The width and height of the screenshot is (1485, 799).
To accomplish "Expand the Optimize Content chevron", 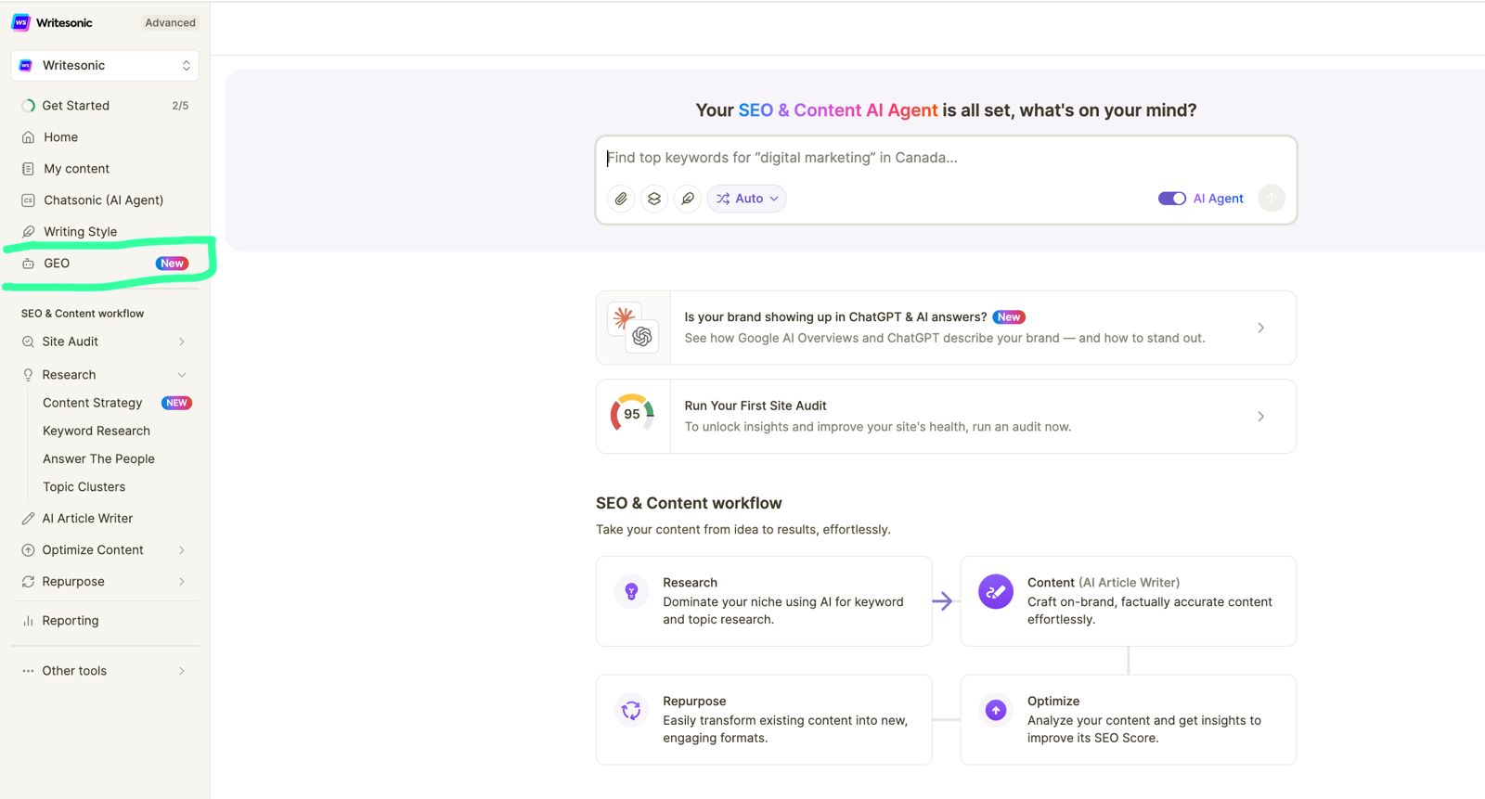I will 182,550.
